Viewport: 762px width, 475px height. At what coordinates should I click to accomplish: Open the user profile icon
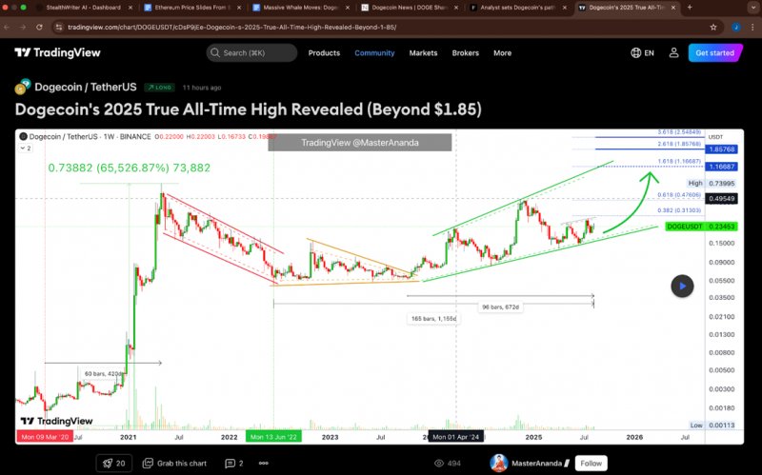click(x=673, y=53)
